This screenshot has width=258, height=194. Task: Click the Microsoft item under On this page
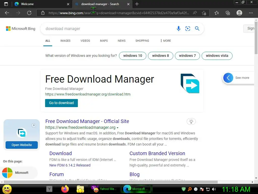(x=19, y=173)
